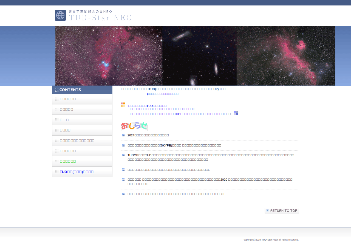Click the bullet icon beside the 2024 news
This screenshot has width=351, height=246.
123,135
